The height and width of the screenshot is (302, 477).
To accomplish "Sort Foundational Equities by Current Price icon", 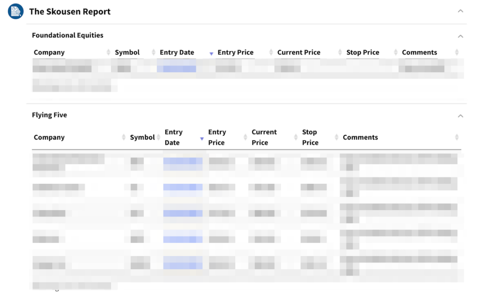I will pyautogui.click(x=340, y=53).
